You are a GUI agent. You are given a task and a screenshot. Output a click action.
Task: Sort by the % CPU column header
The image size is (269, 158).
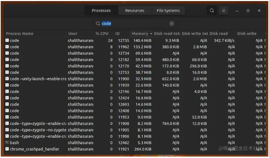click(103, 34)
